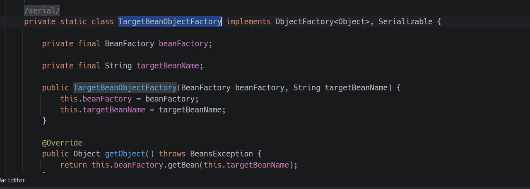Viewport: 530px width, 189px height.
Task: Click the beanFactory field declaration name
Action: pyautogui.click(x=183, y=43)
